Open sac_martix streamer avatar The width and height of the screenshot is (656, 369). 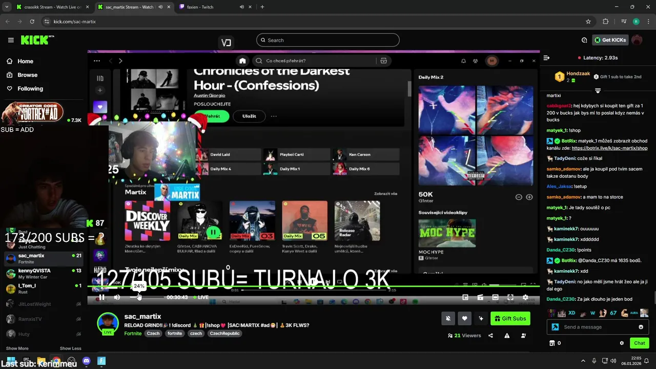click(108, 323)
